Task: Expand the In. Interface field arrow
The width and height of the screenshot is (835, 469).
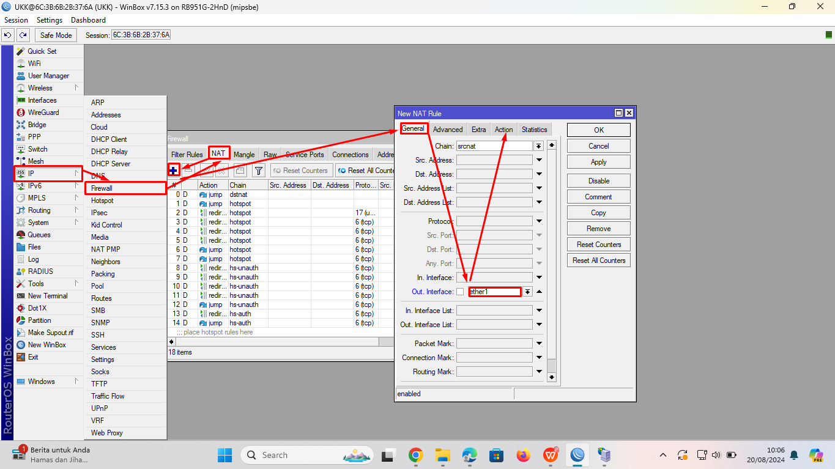Action: [x=539, y=278]
